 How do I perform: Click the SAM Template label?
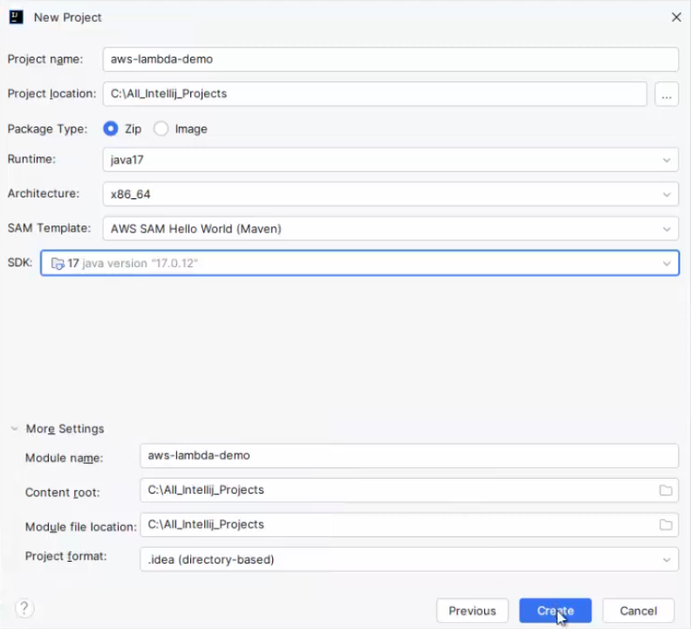(x=49, y=228)
